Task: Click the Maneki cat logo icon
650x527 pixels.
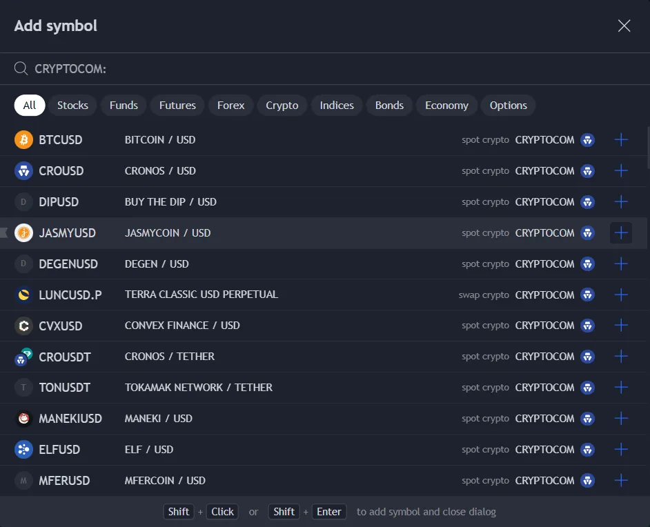Action: (23, 419)
